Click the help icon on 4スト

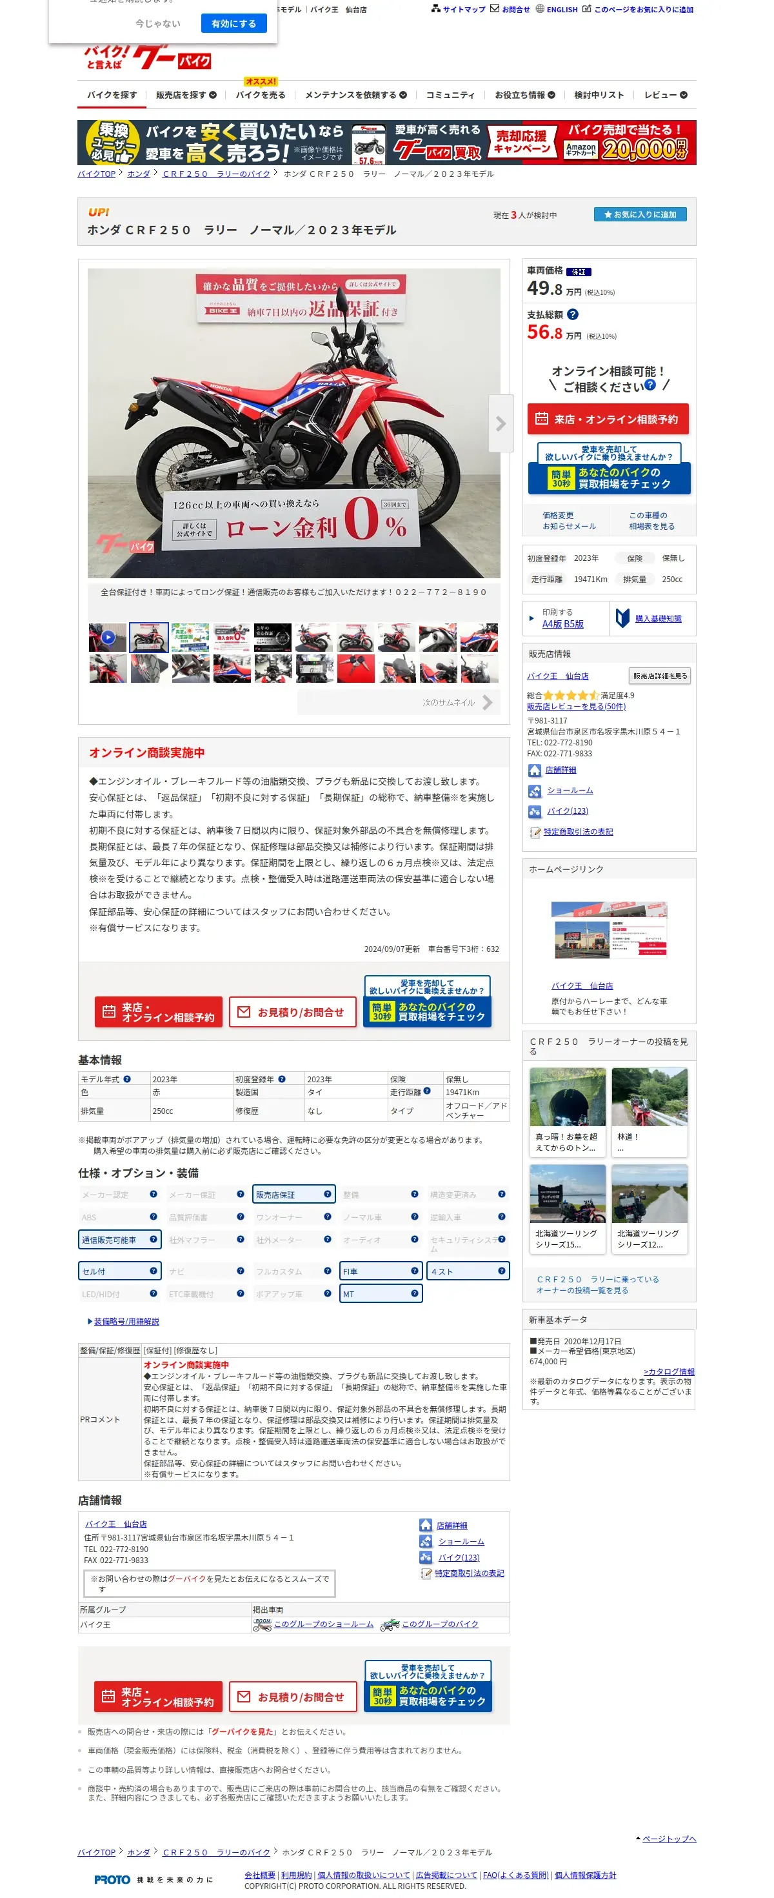(502, 1270)
